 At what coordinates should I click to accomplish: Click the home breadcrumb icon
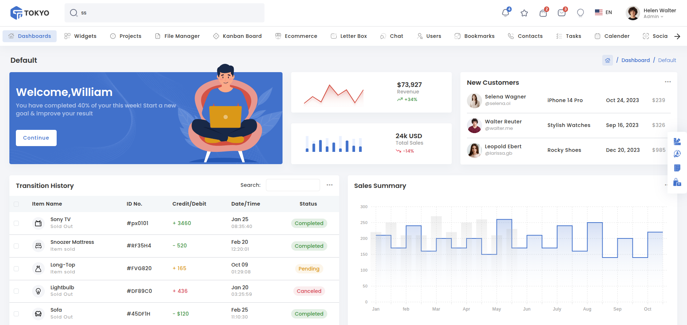pos(608,60)
